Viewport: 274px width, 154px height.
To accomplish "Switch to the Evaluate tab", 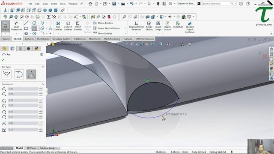I will click(x=128, y=39).
